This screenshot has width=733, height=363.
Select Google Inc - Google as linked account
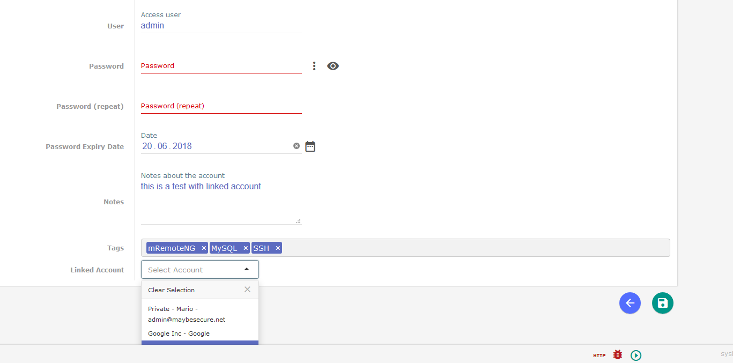click(x=179, y=333)
